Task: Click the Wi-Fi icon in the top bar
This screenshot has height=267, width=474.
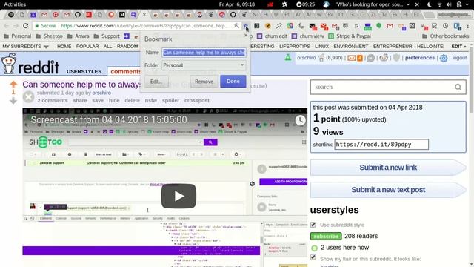Action: (x=439, y=4)
